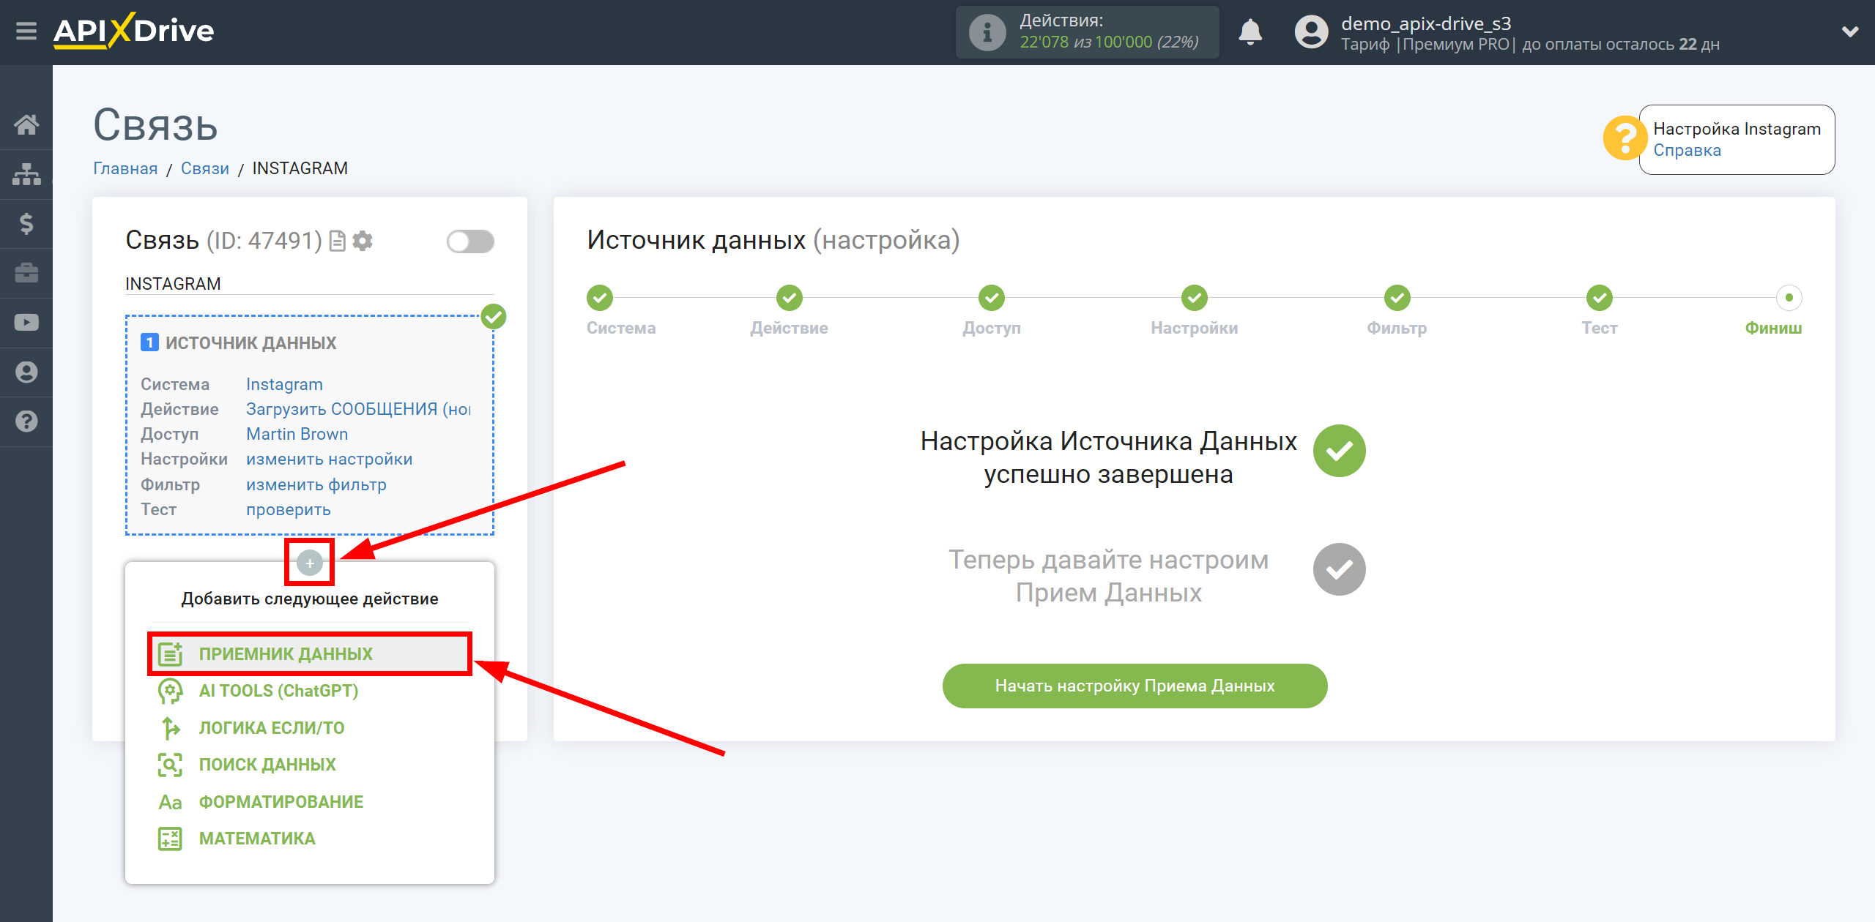Click the ПРИЕМНИК ДАННЫХ list icon
Viewport: 1875px width, 922px height.
(170, 653)
